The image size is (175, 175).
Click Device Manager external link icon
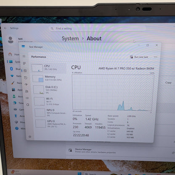[x=173, y=153]
